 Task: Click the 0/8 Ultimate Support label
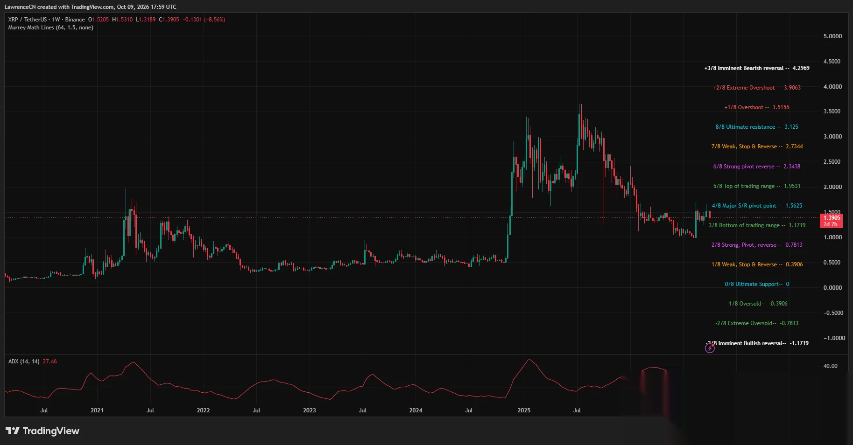[x=757, y=284]
